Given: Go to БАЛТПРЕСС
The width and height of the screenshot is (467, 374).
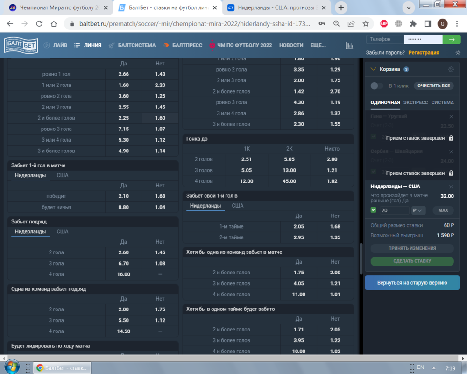Looking at the screenshot, I should click(183, 45).
